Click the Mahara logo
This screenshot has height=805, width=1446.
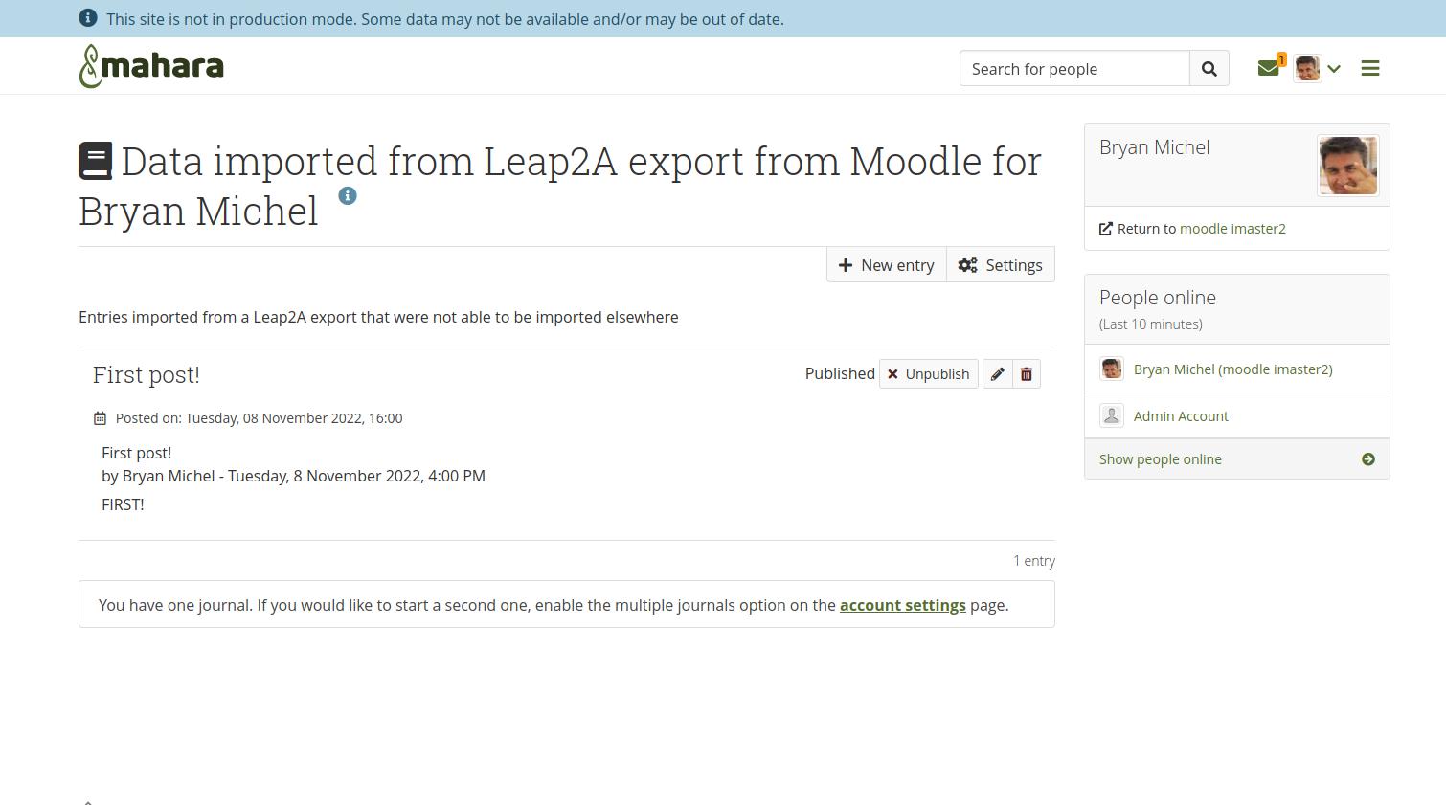(151, 66)
